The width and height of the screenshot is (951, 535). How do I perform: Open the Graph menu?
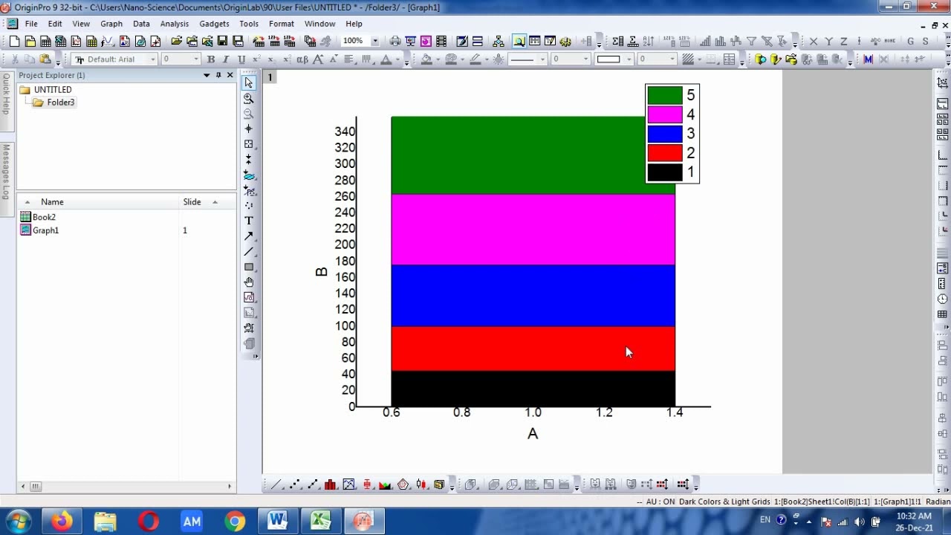point(111,24)
